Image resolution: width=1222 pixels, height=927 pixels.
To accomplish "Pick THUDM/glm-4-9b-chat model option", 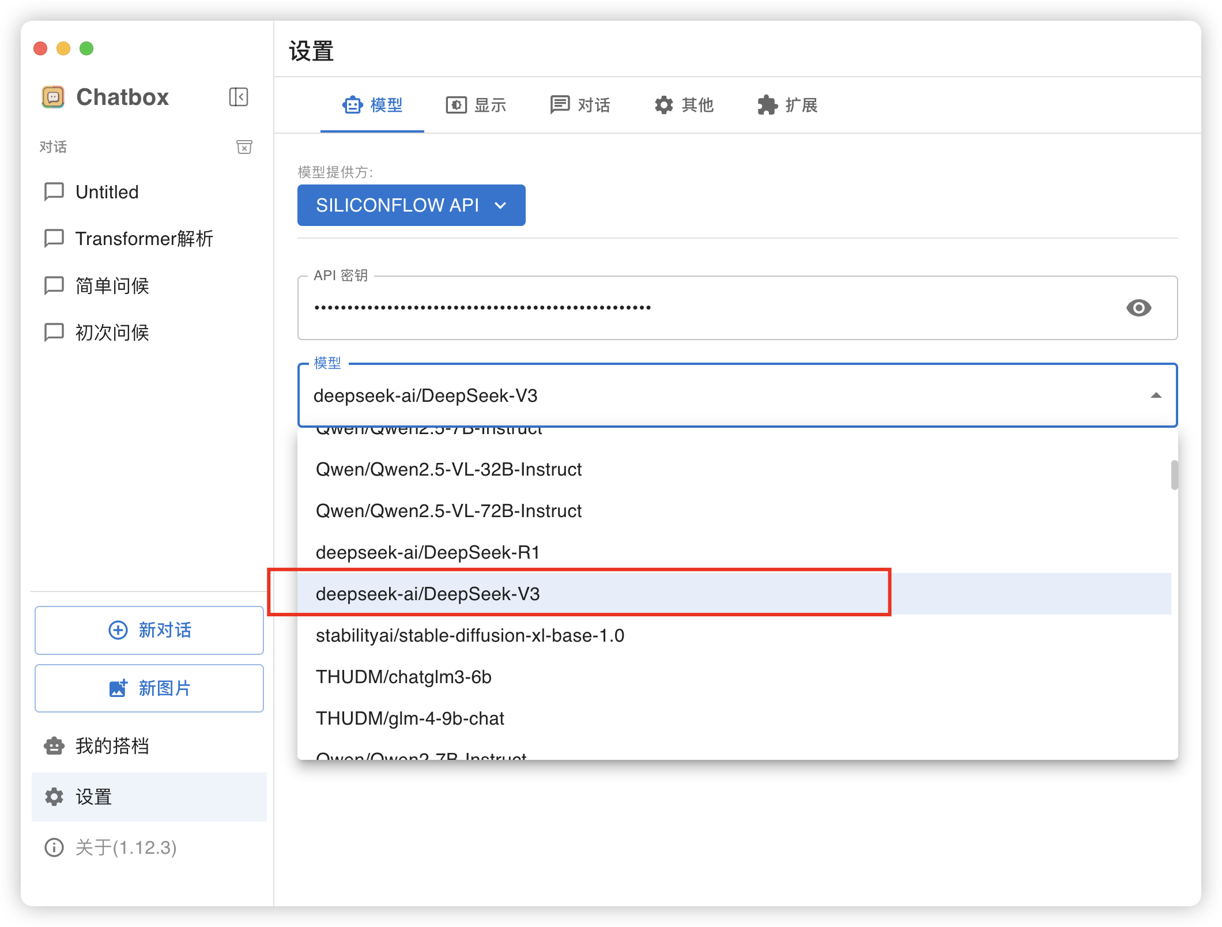I will click(734, 718).
